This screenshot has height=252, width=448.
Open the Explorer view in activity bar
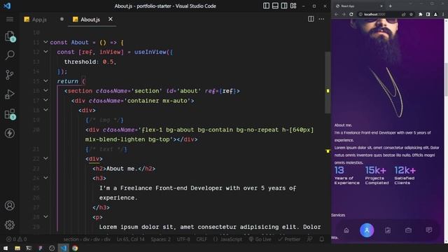point(10,37)
